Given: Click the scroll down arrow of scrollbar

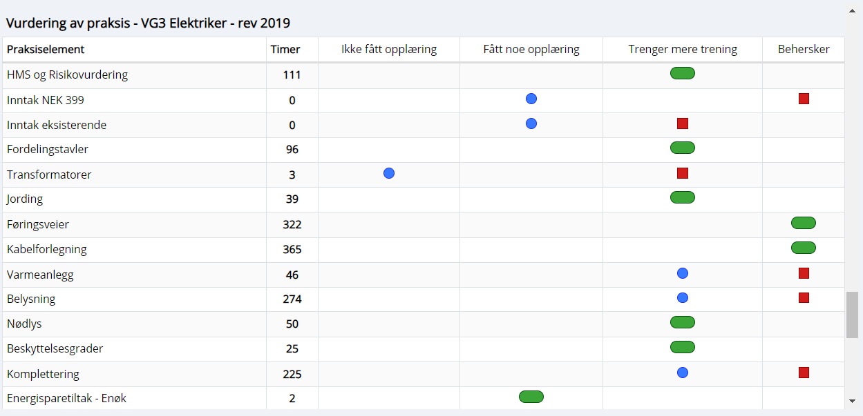Looking at the screenshot, I should pos(853,400).
